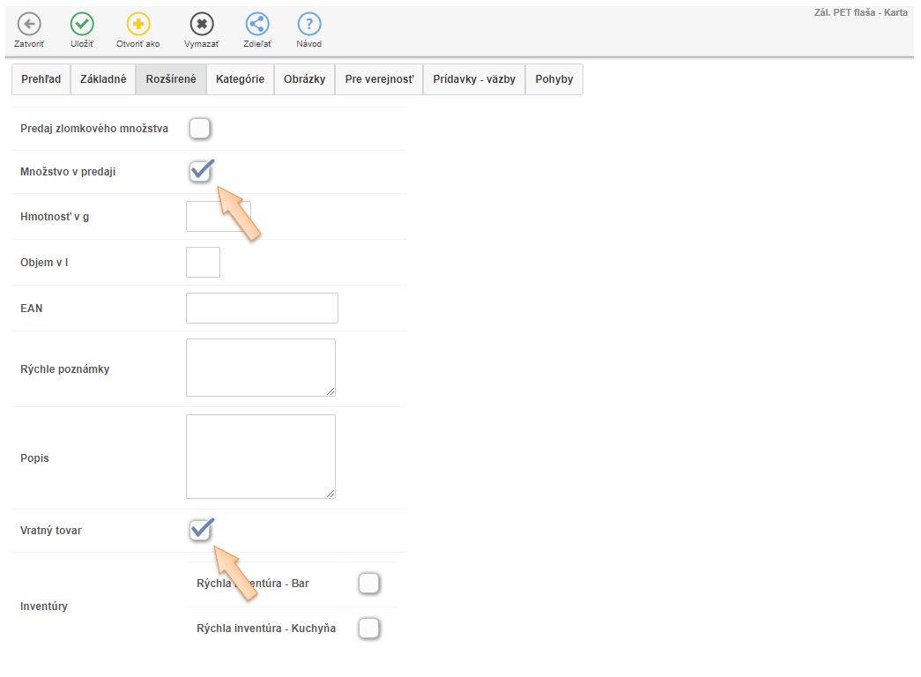Select the Obrázky tab

[x=304, y=79]
